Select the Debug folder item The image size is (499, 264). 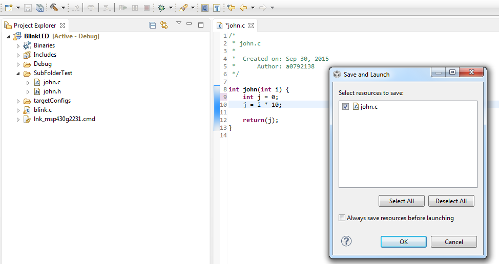click(x=43, y=64)
